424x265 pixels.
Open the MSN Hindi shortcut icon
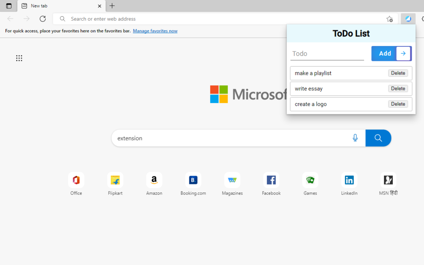[388, 180]
